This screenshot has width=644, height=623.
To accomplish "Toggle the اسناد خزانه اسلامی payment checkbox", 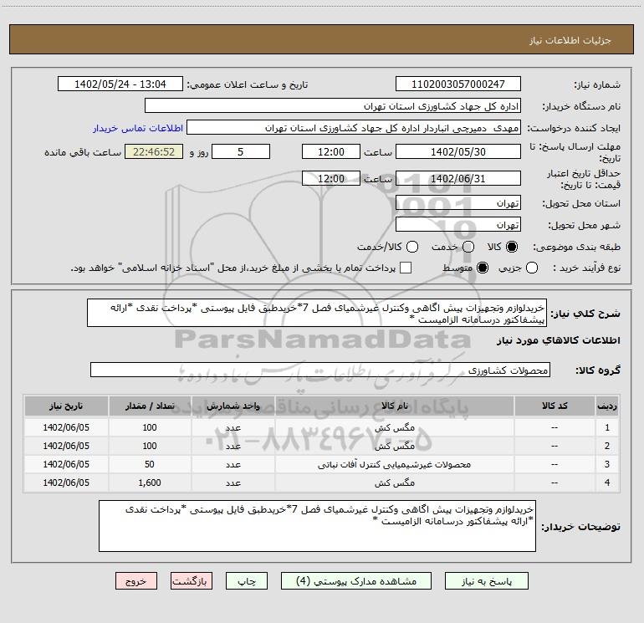I will pos(406,268).
